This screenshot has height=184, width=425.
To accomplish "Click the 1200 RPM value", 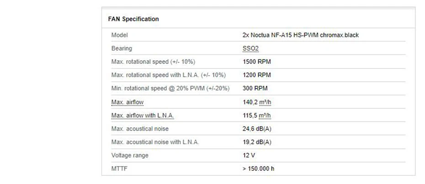I will 256,75.
